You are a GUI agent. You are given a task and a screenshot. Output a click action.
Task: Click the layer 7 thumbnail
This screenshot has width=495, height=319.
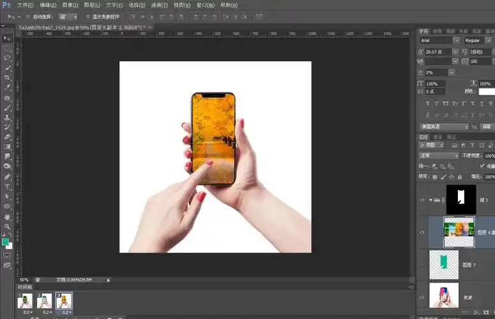(444, 265)
